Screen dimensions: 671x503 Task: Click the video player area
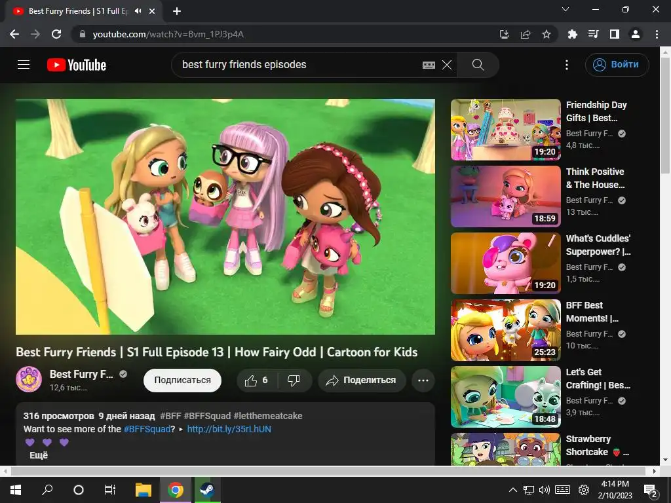pyautogui.click(x=225, y=216)
